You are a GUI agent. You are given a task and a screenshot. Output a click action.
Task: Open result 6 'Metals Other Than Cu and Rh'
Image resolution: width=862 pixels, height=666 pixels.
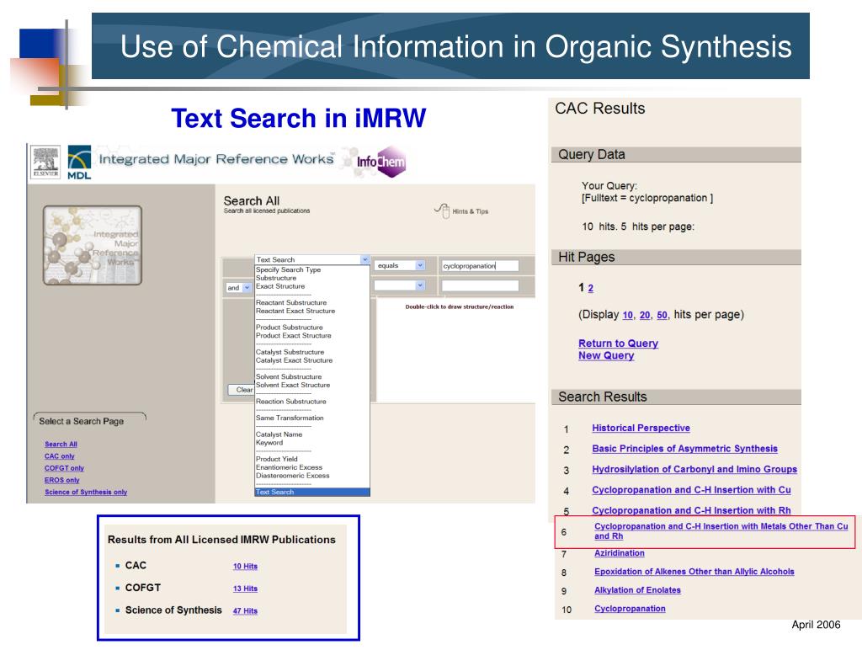(721, 531)
